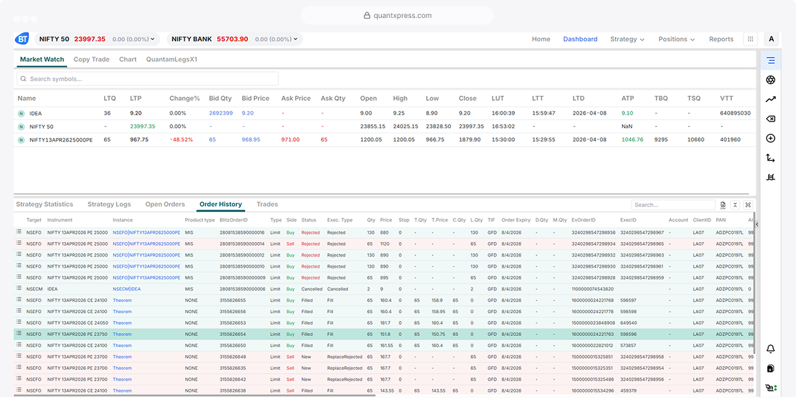
Task: Click the pool ladder icon in sidebar
Action: pyautogui.click(x=770, y=177)
